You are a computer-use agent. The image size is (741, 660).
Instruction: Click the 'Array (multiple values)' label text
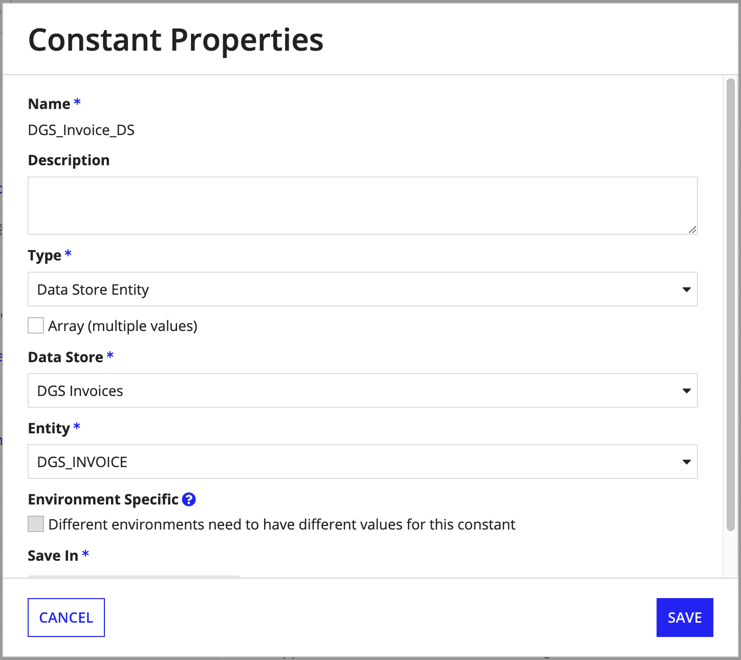(123, 326)
